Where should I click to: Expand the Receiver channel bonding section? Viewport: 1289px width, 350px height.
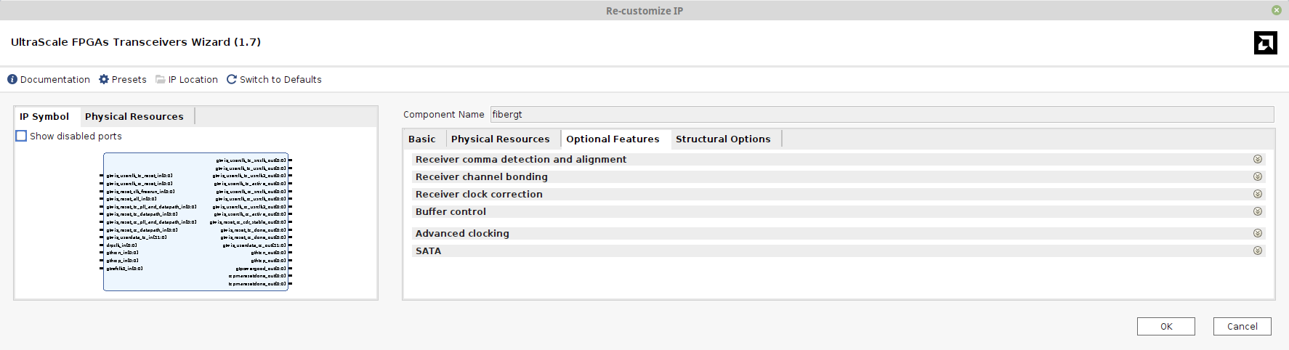1257,176
